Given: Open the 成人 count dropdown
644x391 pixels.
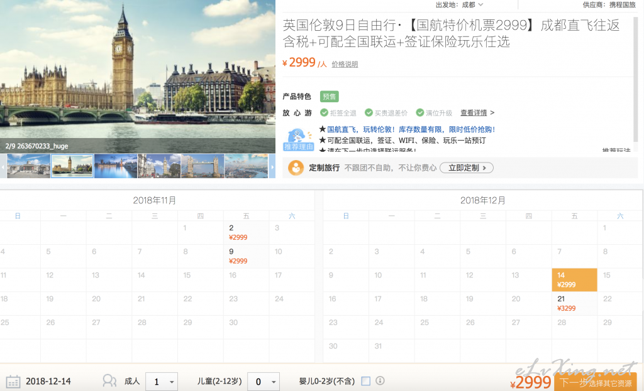Looking at the screenshot, I should click(162, 382).
